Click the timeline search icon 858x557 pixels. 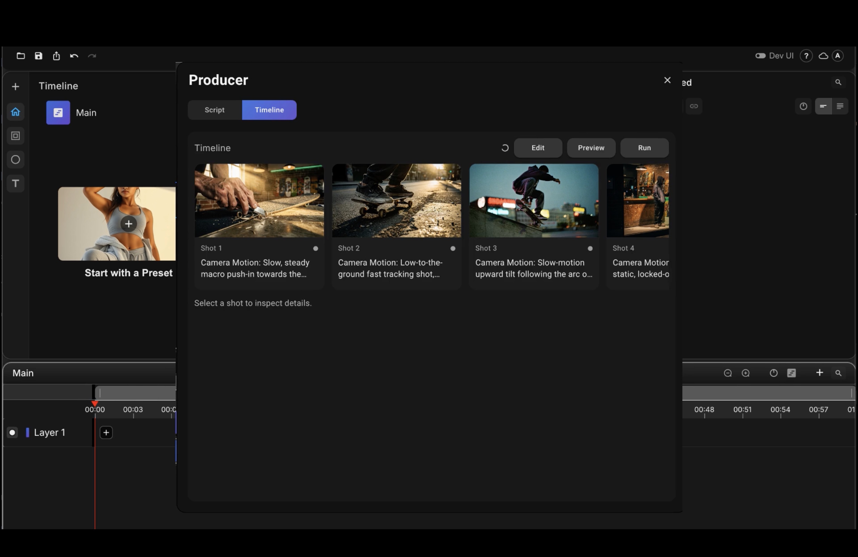pyautogui.click(x=838, y=373)
